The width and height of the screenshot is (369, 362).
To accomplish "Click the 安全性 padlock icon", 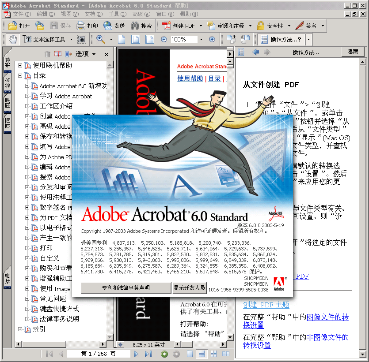I will pos(261,26).
